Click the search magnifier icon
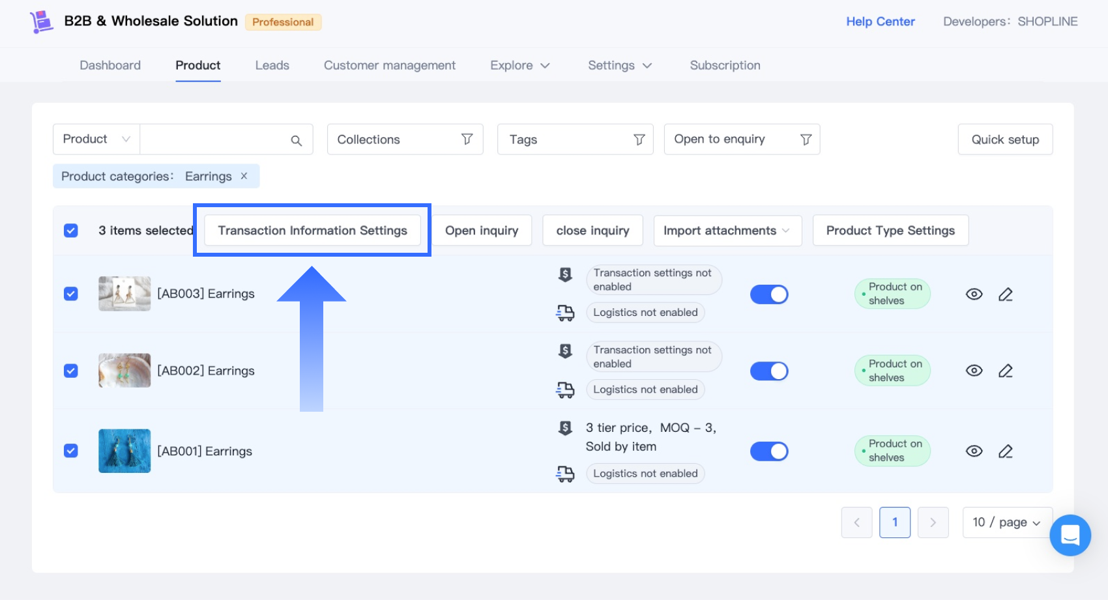Viewport: 1108px width, 600px height. pos(296,140)
